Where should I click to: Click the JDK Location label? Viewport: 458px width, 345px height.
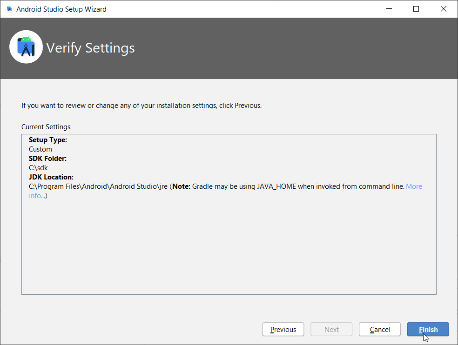[x=51, y=177]
